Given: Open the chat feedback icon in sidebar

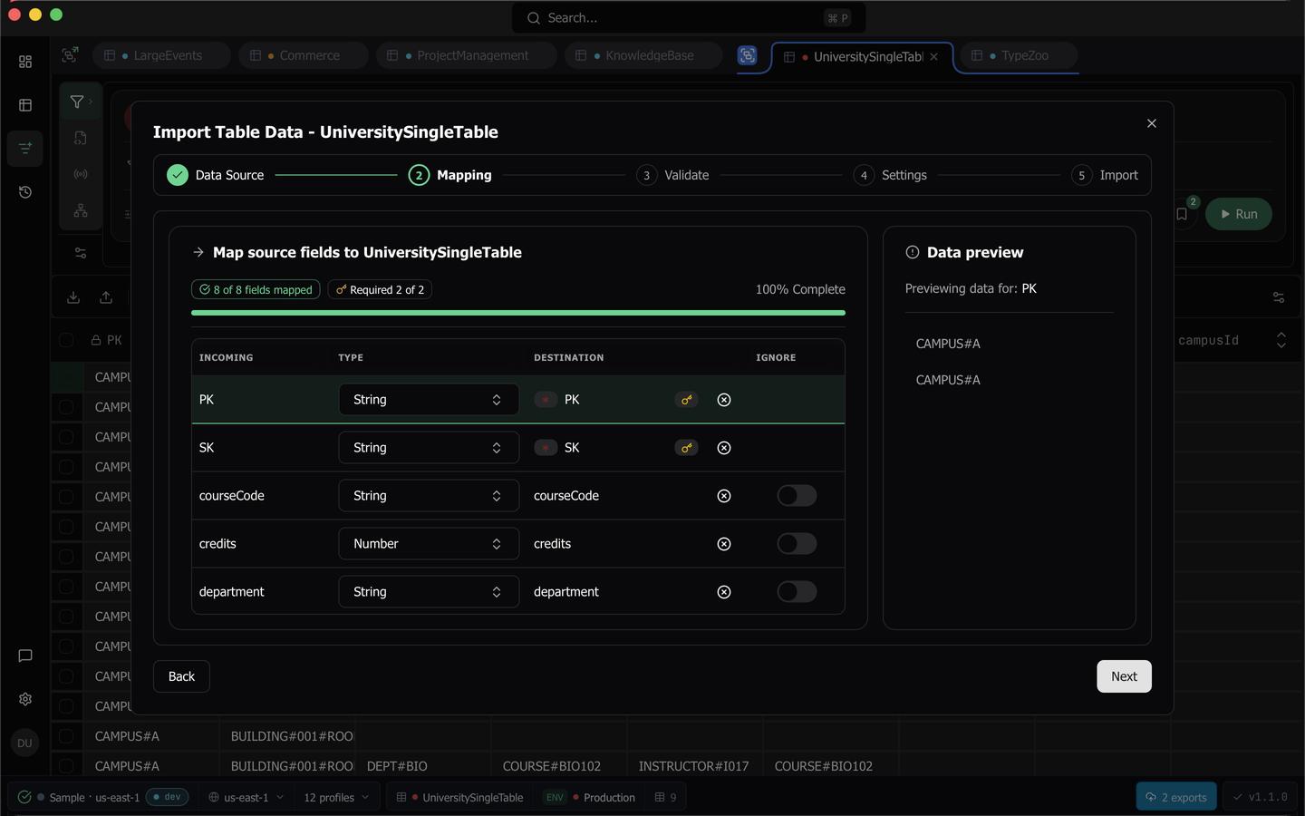Looking at the screenshot, I should (25, 656).
